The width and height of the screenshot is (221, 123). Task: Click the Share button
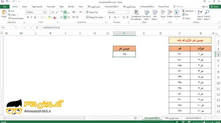215,7
